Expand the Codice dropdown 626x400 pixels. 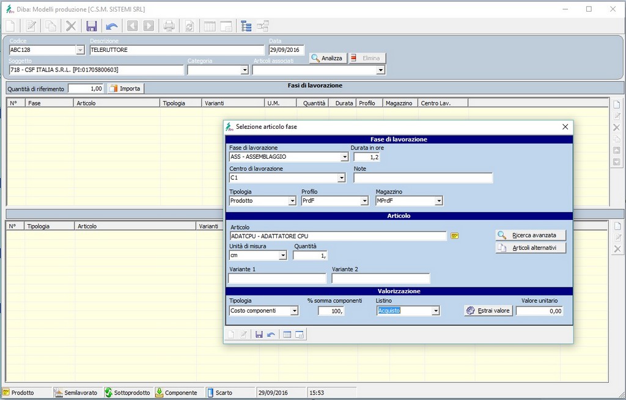click(x=80, y=50)
